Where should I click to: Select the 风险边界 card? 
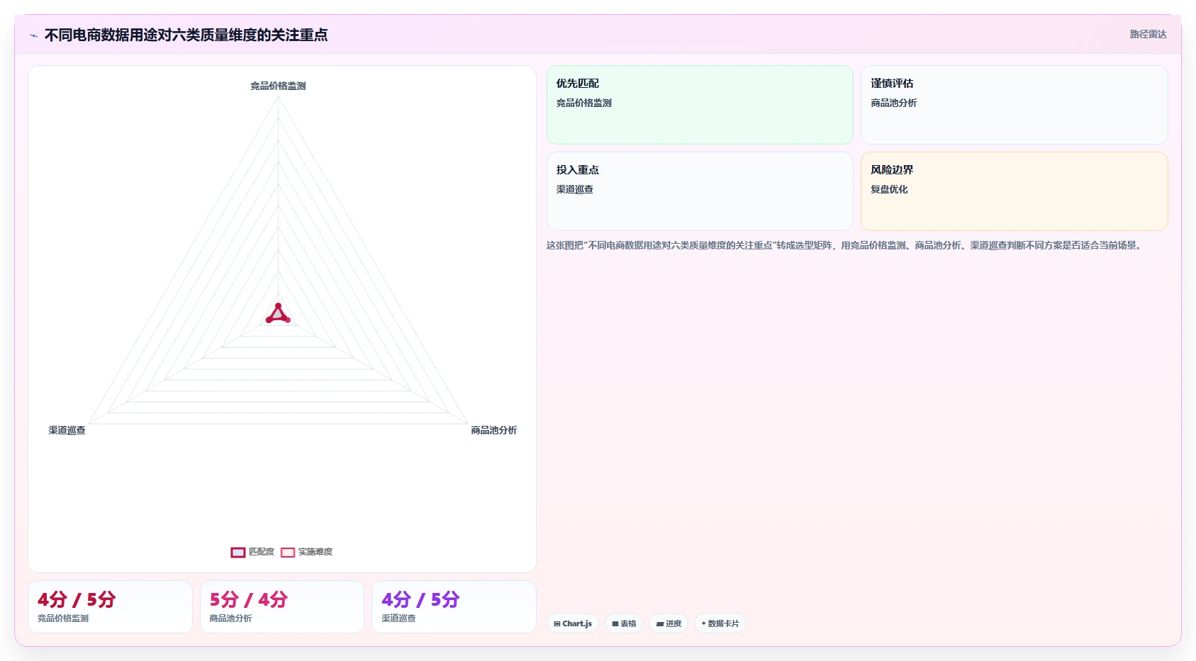(1014, 191)
